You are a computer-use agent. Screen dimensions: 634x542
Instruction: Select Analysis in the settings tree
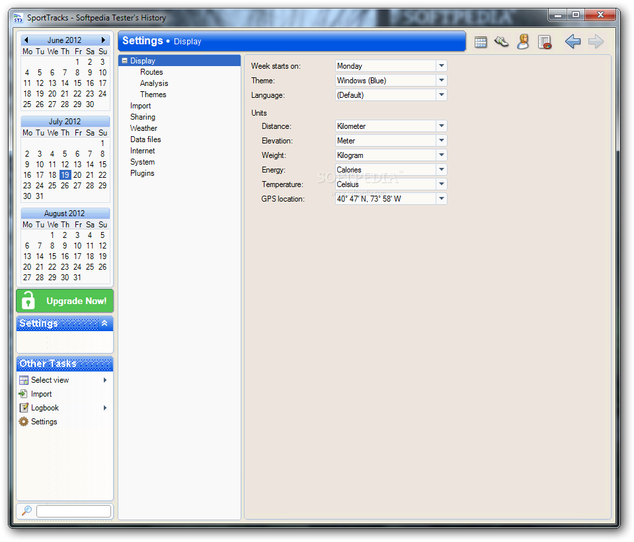pyautogui.click(x=154, y=83)
